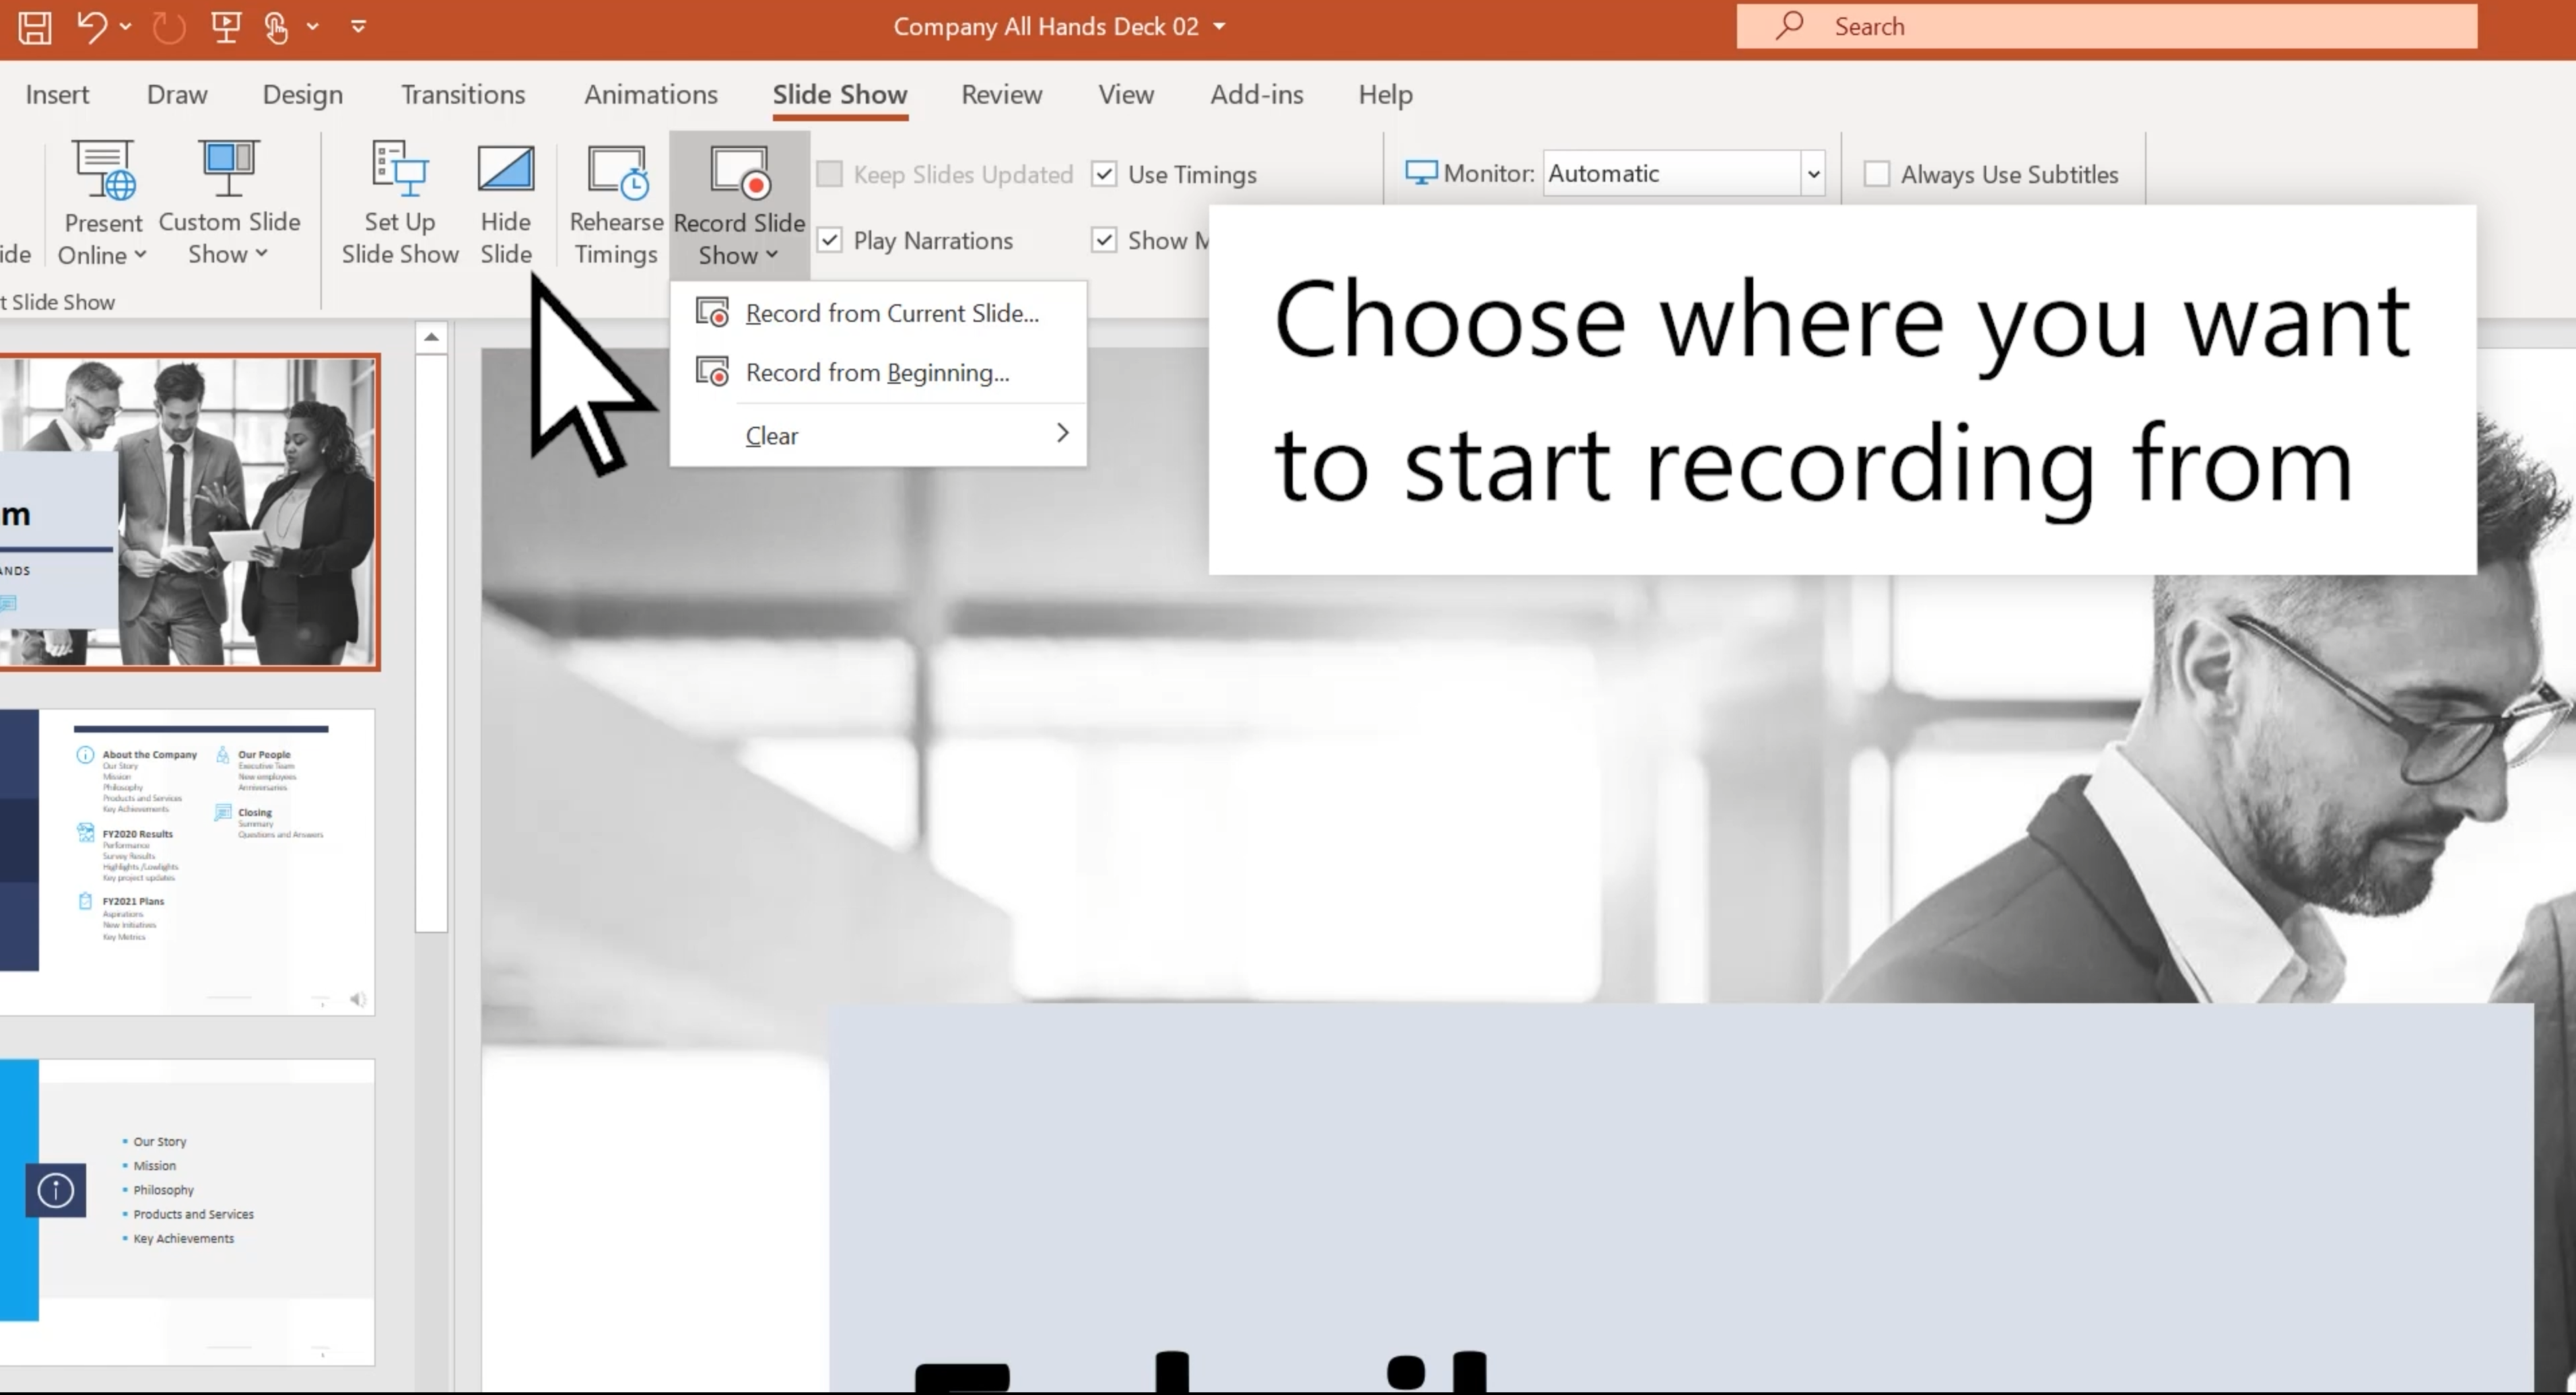This screenshot has width=2576, height=1395.
Task: Select the agenda slide thumbnail
Action: point(188,862)
